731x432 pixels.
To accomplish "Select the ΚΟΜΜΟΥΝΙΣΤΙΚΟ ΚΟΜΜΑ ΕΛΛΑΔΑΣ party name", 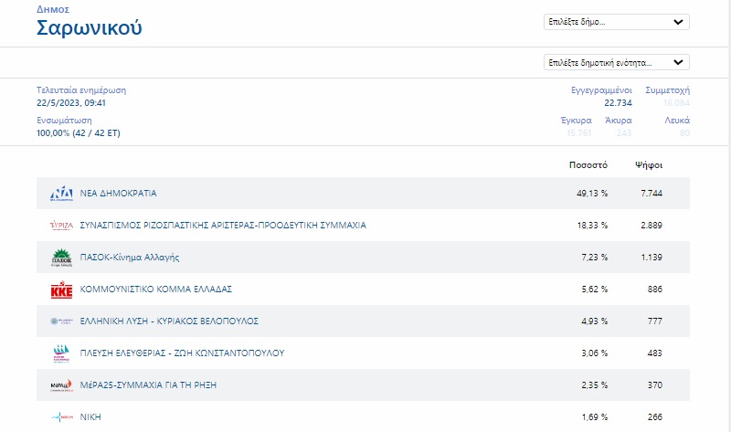I will pos(156,290).
